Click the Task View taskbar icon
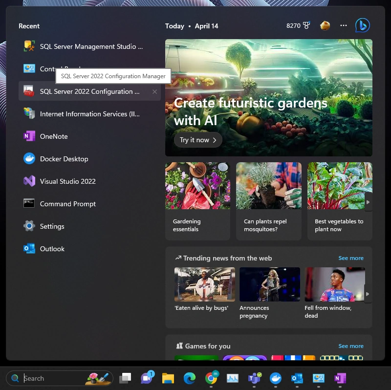The height and width of the screenshot is (390, 391). coord(125,378)
